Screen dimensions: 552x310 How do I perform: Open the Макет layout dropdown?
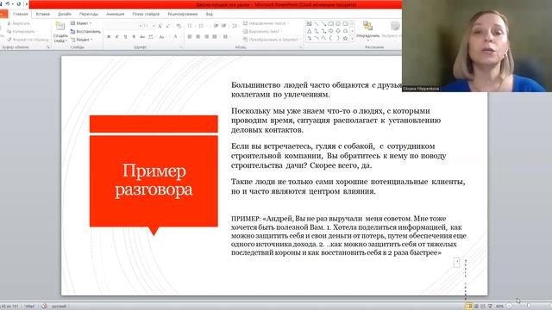pyautogui.click(x=81, y=23)
